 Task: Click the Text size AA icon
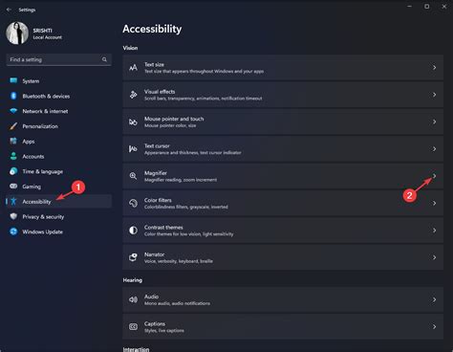pos(133,67)
